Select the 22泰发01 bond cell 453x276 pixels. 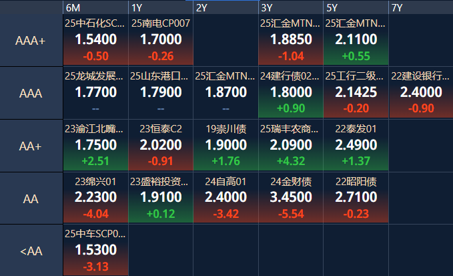click(x=356, y=146)
